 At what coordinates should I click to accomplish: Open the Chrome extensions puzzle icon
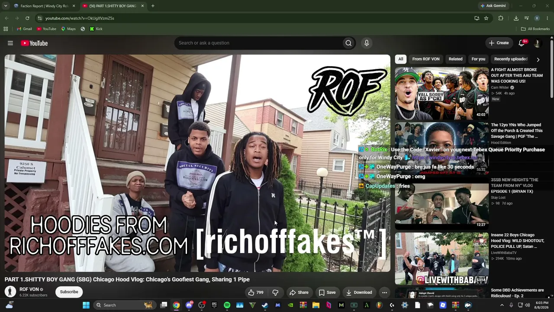[x=501, y=18]
